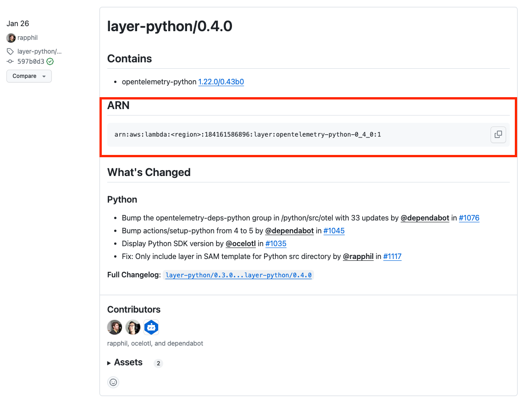Image resolution: width=524 pixels, height=402 pixels.
Task: Click the 597b0d3 commit hash
Action: [x=29, y=61]
